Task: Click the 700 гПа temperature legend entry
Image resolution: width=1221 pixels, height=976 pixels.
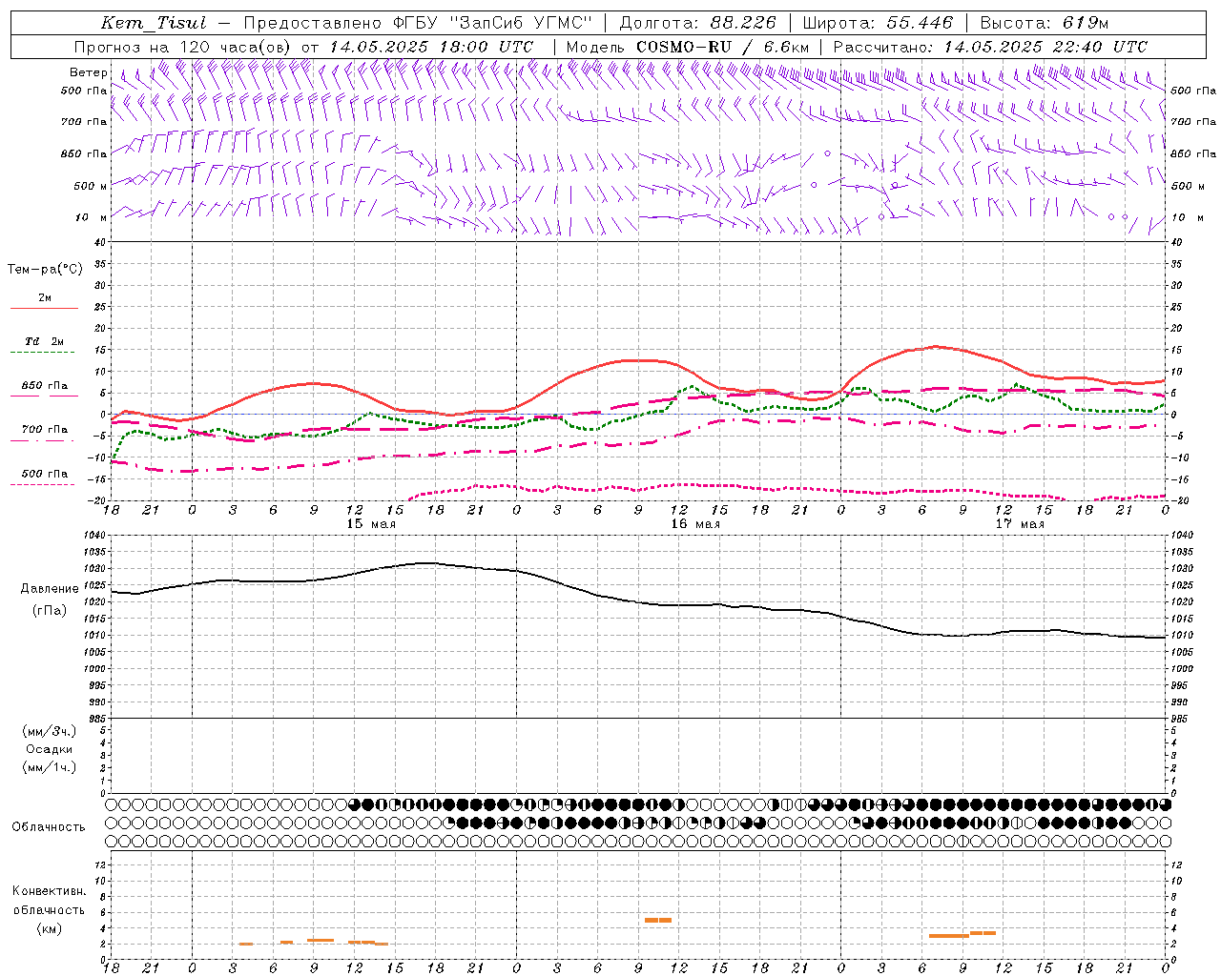Action: [45, 430]
